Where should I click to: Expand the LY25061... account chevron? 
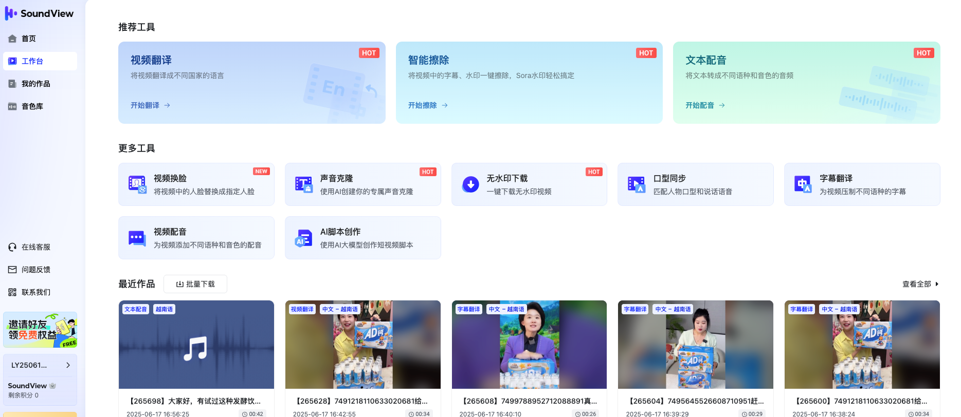(68, 365)
